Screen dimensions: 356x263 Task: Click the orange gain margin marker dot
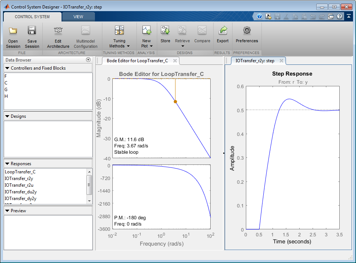pyautogui.click(x=175, y=101)
